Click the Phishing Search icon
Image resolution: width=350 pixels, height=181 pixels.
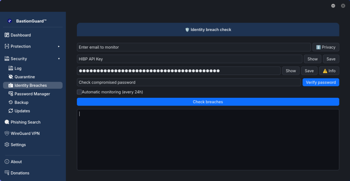click(7, 122)
